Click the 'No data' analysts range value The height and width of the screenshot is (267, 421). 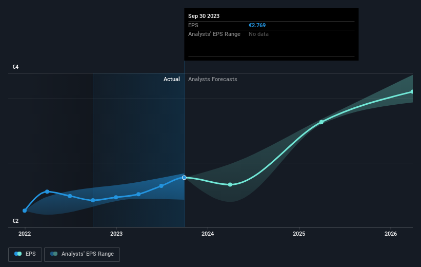click(258, 34)
